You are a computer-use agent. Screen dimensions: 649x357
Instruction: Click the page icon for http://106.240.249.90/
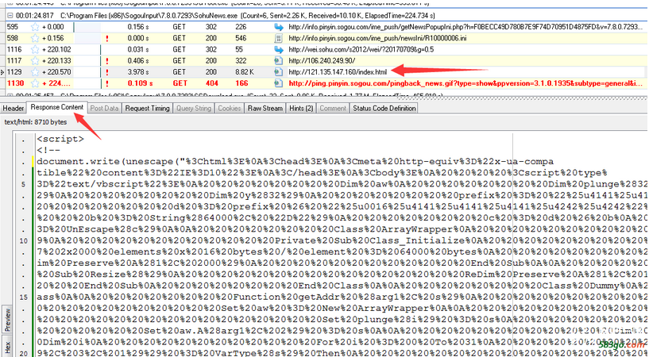[x=279, y=61]
